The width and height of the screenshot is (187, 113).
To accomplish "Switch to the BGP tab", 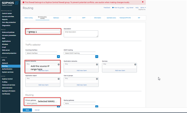I will (x=70, y=18).
